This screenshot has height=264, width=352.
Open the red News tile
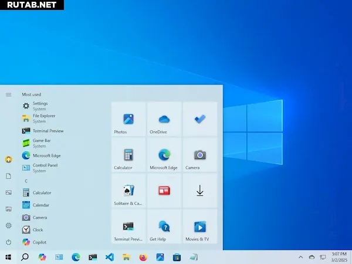pyautogui.click(x=164, y=191)
